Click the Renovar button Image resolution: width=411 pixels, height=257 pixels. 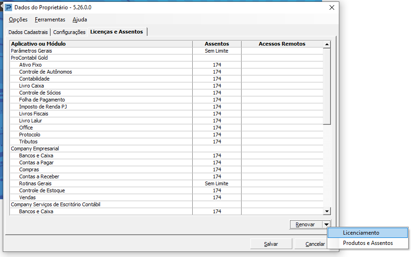pos(306,224)
